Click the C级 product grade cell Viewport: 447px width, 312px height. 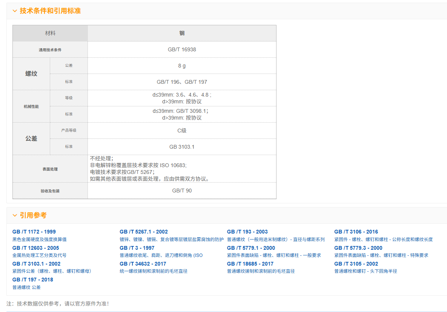click(x=182, y=131)
